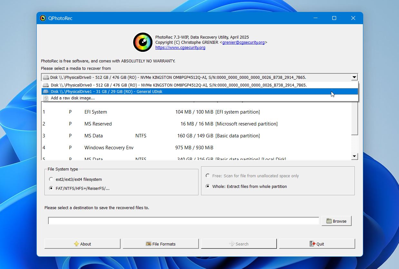Minimize the QPhotoRec window
Screen dimensions: 399x269
[315, 18]
